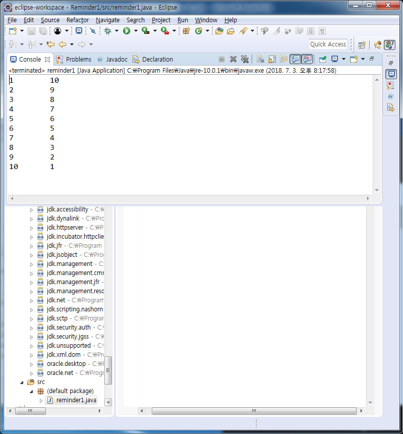Viewport: 403px width, 434px height.
Task: Open the Project menu
Action: (161, 20)
